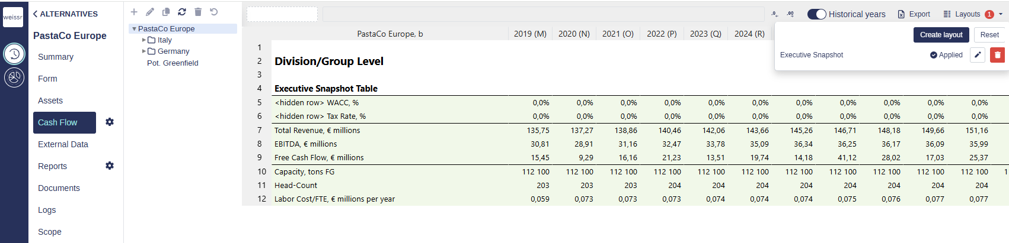Expand the Italy folder in the tree
The height and width of the screenshot is (243, 1009).
(x=144, y=40)
